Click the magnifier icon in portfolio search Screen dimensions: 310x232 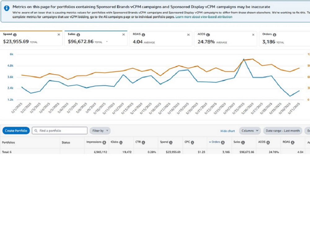(x=36, y=131)
